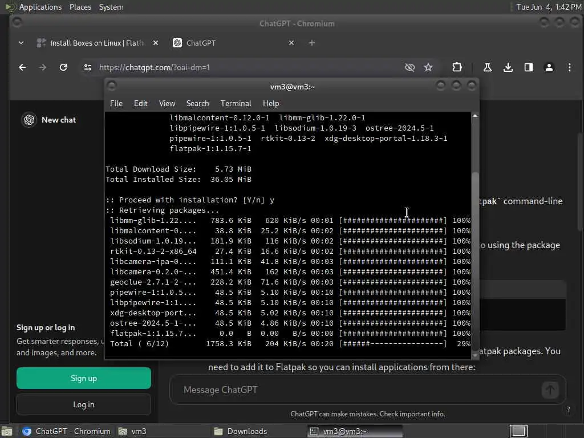Open the terminal Help menu
The width and height of the screenshot is (584, 438).
click(271, 104)
